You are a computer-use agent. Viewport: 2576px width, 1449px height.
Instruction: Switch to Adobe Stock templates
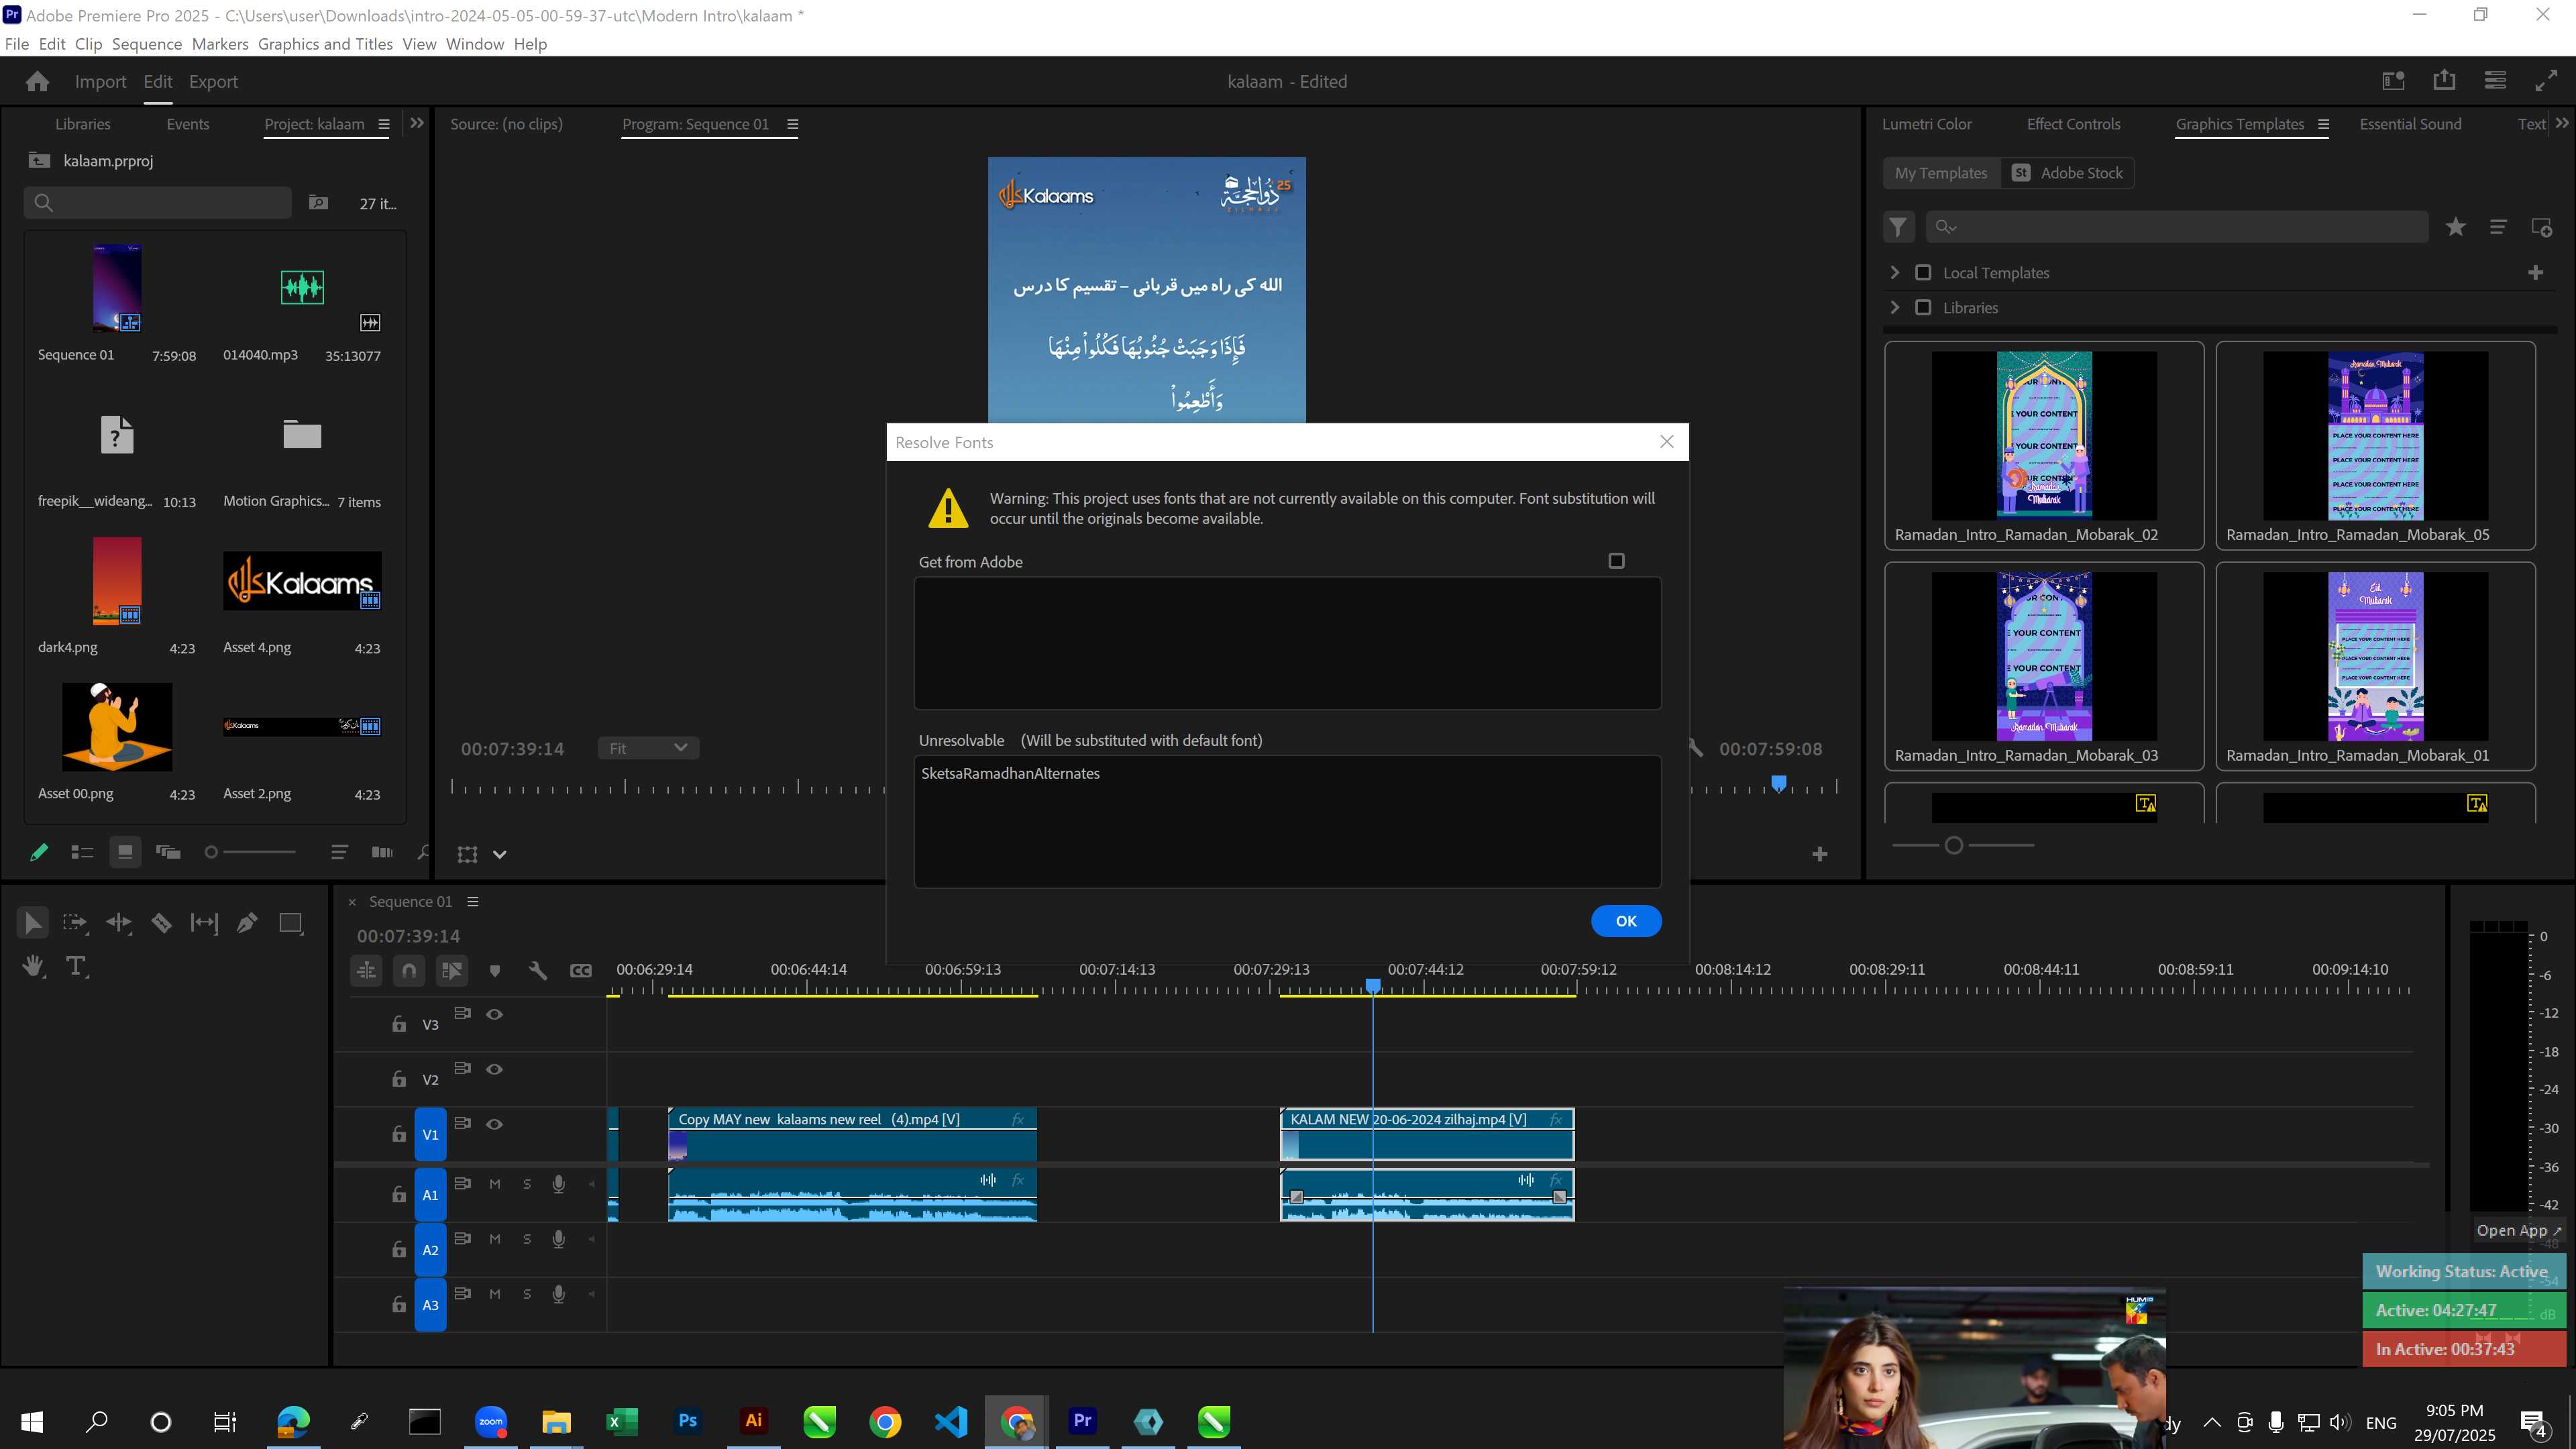tap(2067, 173)
